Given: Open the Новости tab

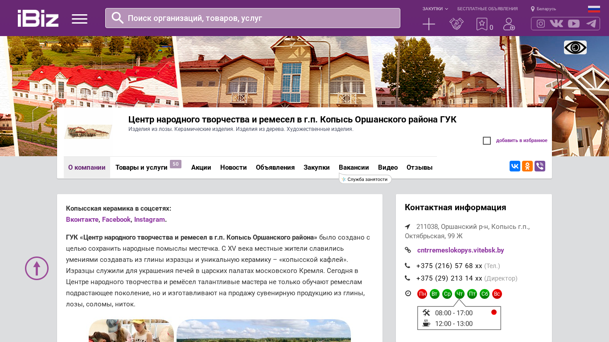Looking at the screenshot, I should coord(234,167).
